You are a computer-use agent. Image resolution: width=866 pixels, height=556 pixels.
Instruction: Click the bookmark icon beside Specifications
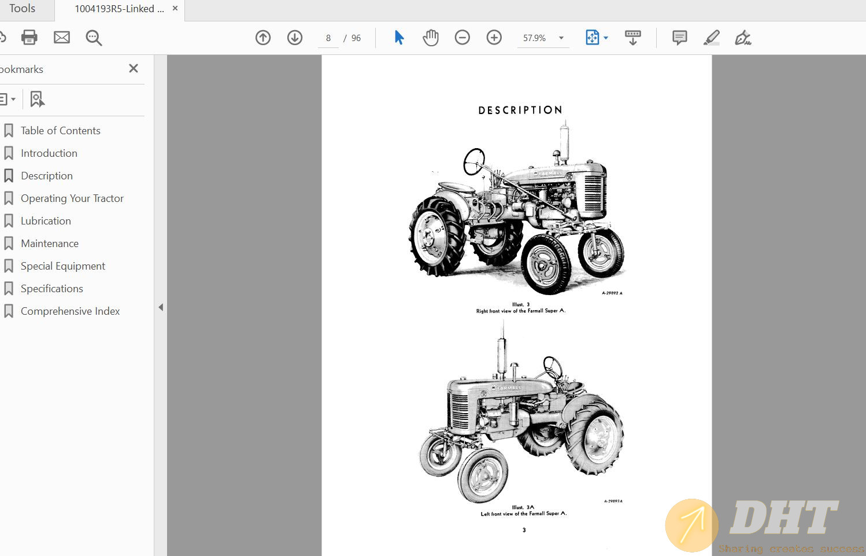click(x=9, y=289)
